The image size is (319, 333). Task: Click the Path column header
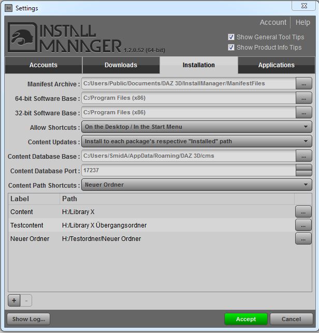[x=177, y=199]
